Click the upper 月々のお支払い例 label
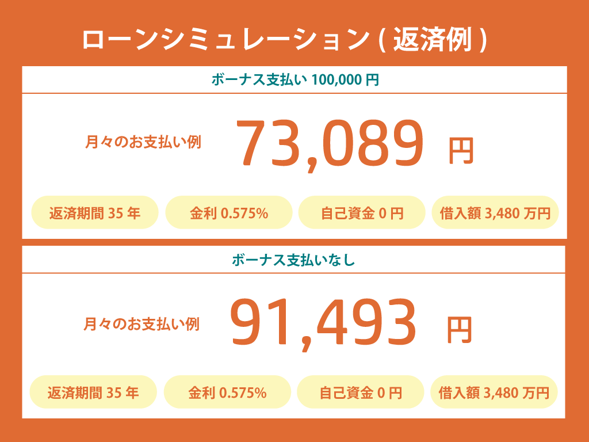Image resolution: width=589 pixels, height=442 pixels. click(143, 142)
